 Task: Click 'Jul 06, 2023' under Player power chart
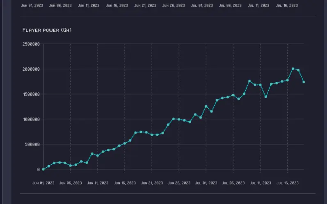233,183
